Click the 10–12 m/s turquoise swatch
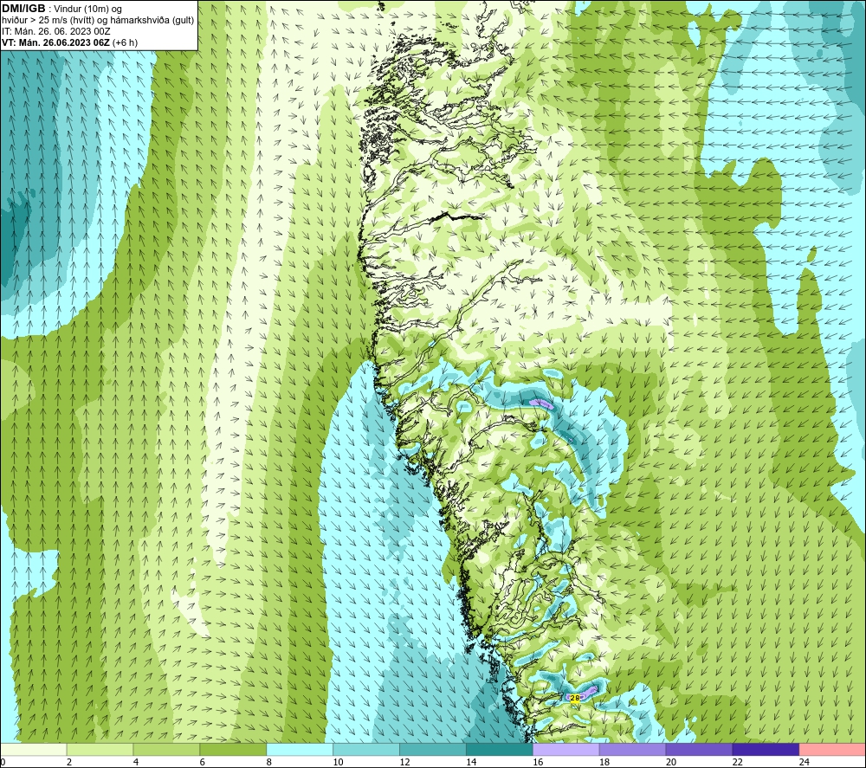Viewport: 866px width, 768px height. (x=366, y=750)
